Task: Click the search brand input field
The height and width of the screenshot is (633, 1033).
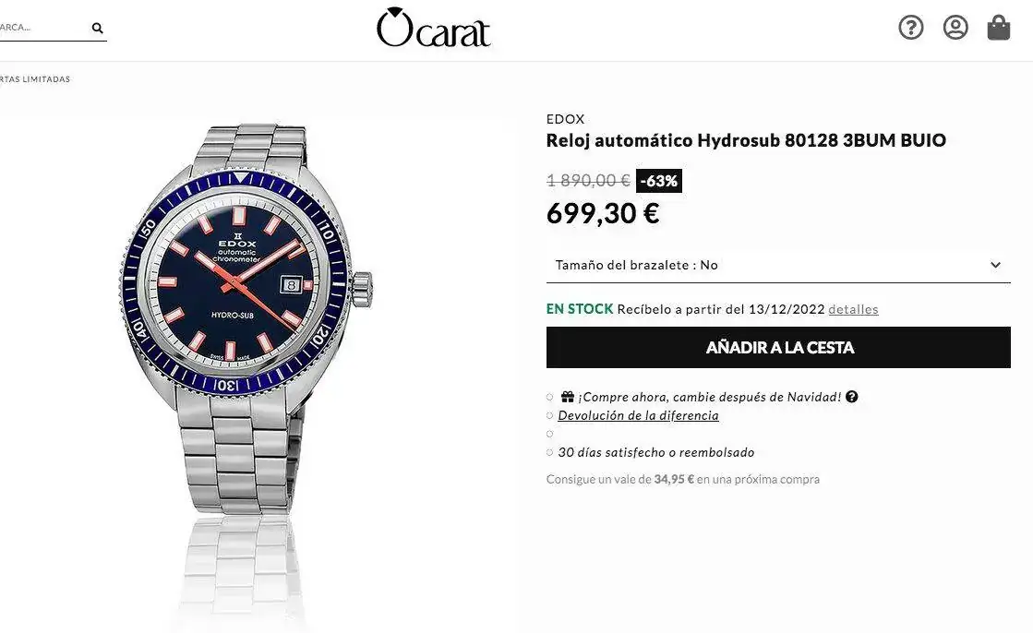Action: (42, 28)
